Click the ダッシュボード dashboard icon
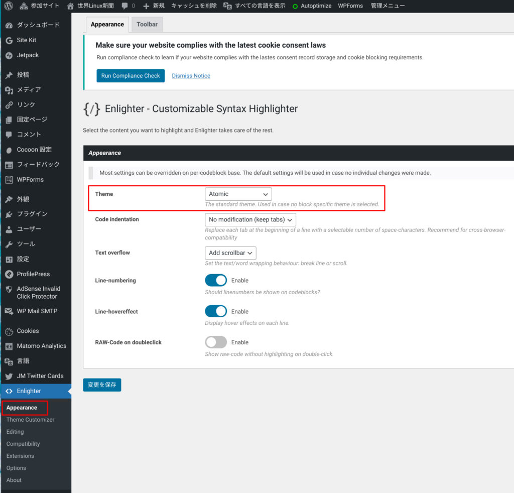 (x=9, y=25)
